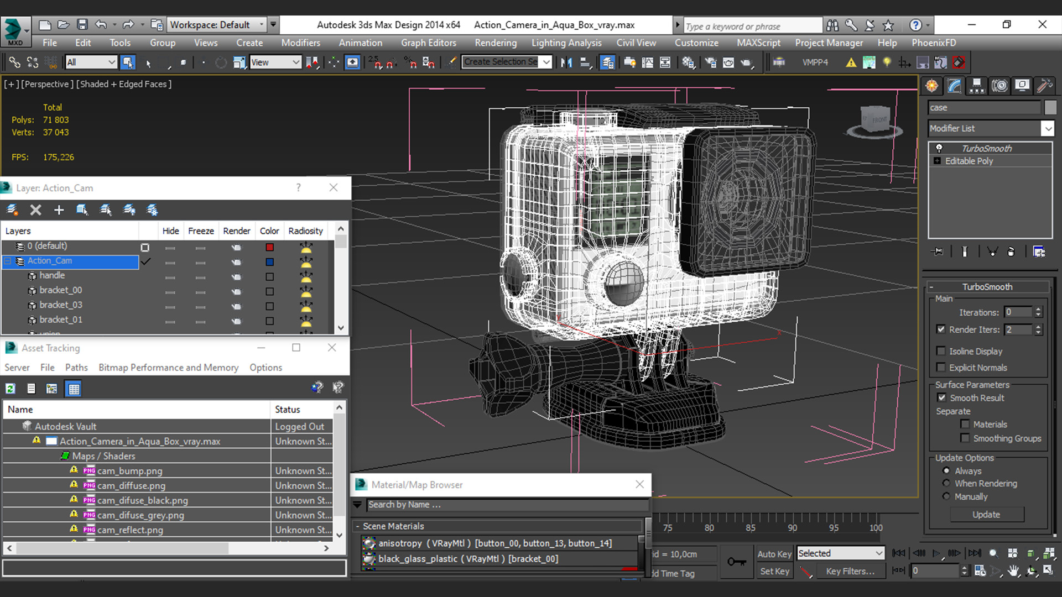Open the Create command panel tab
Viewport: 1062px width, 597px height.
(932, 86)
